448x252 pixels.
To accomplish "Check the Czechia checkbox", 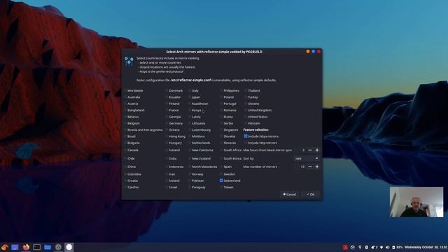I will pyautogui.click(x=126, y=187).
